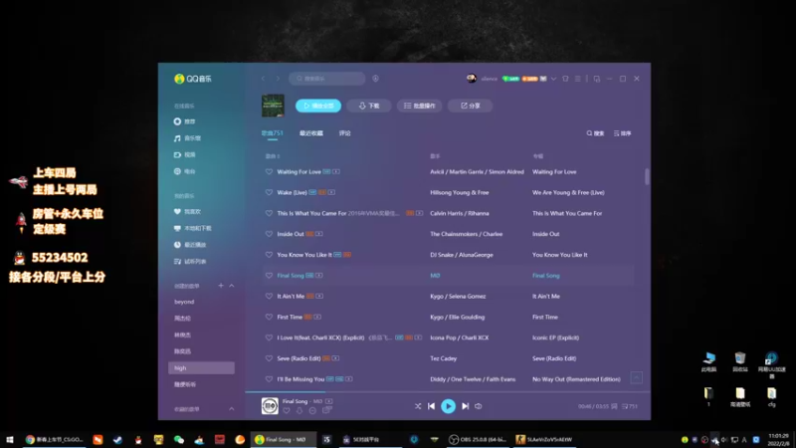
Task: Open artist Kygo / Selena Gomez link
Action: coord(458,296)
